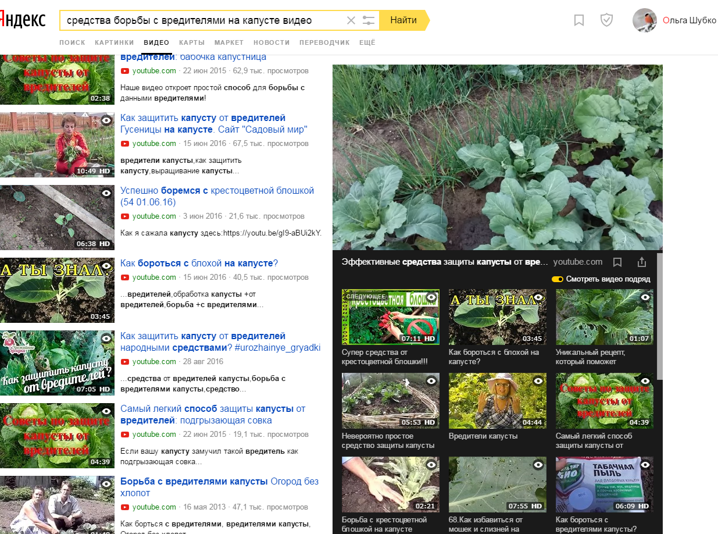Click eye icon on left-list 'А ты знал' 03:45 thumbnail

106,265
